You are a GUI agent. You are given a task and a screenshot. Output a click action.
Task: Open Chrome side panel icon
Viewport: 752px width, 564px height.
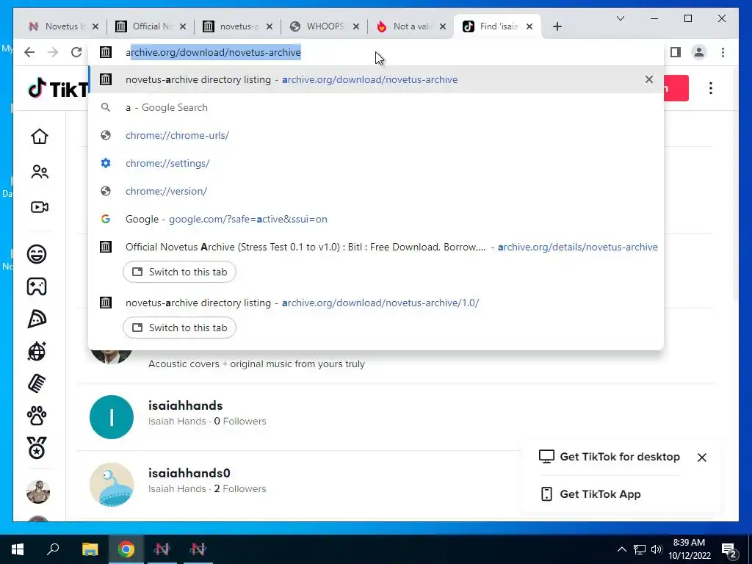click(x=676, y=52)
